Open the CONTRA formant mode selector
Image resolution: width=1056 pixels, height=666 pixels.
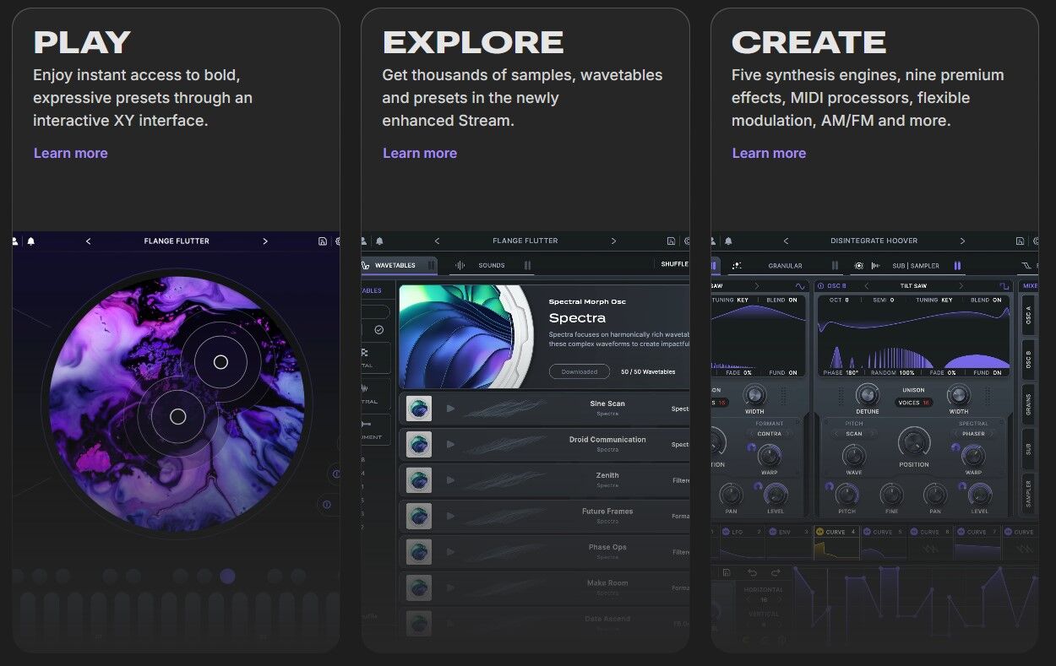click(x=770, y=434)
